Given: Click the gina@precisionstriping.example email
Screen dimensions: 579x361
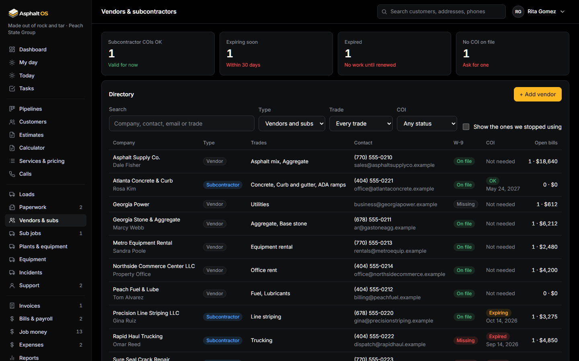Looking at the screenshot, I should pyautogui.click(x=394, y=321).
